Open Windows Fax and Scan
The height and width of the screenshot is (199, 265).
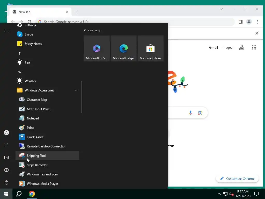click(x=47, y=174)
